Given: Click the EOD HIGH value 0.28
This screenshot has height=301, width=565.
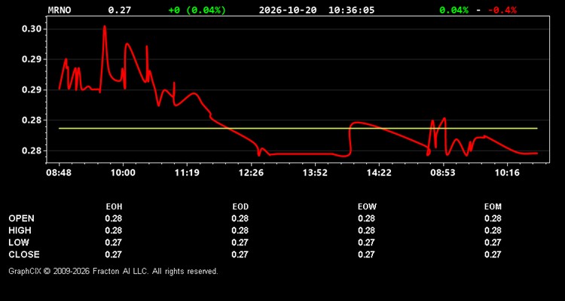Looking at the screenshot, I should (240, 230).
